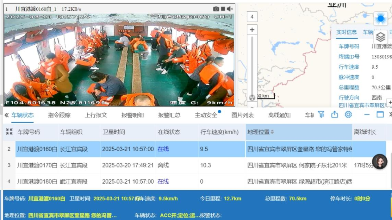Open the virtual assistant avatar
The width and height of the screenshot is (392, 220).
click(380, 161)
